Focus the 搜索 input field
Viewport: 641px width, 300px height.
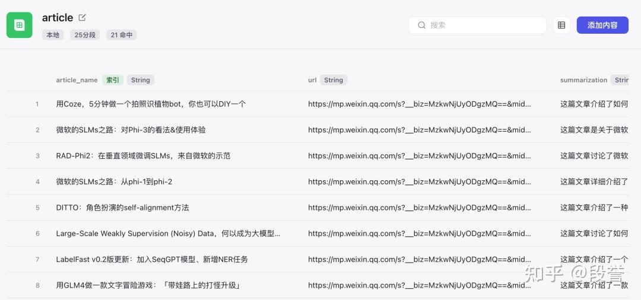click(477, 25)
